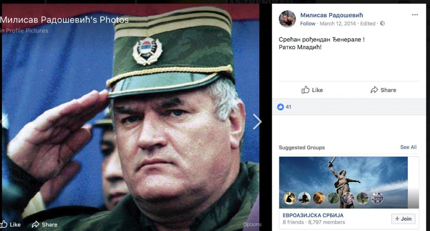Open the Profile Pictures album link
The width and height of the screenshot is (430, 231).
coord(27,31)
